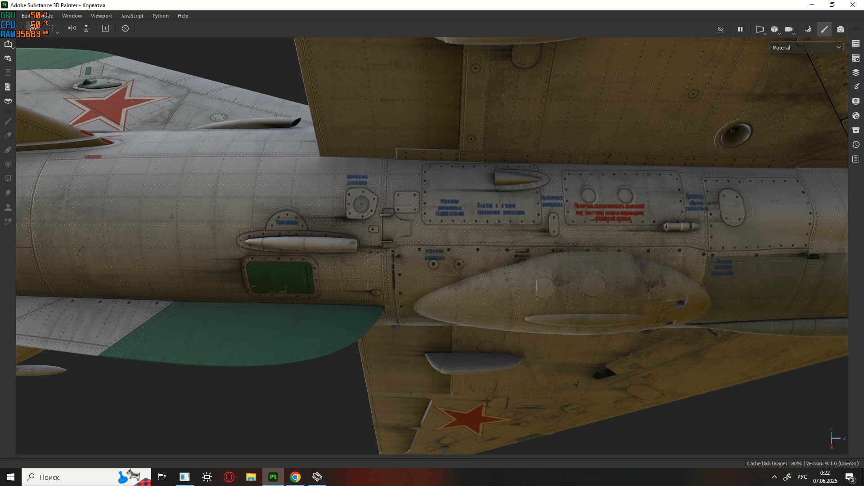This screenshot has height=486, width=864.
Task: Open the Shader Settings globe icon
Action: point(856,116)
